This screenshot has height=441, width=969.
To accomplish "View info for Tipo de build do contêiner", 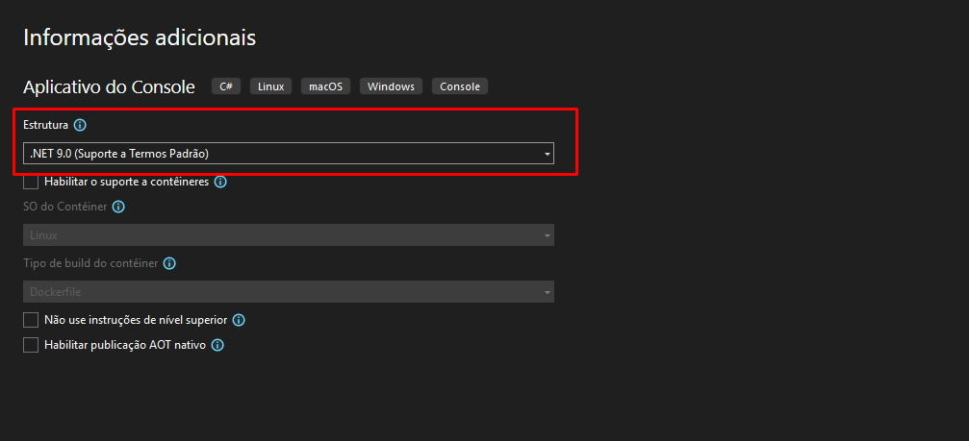I will (x=169, y=263).
